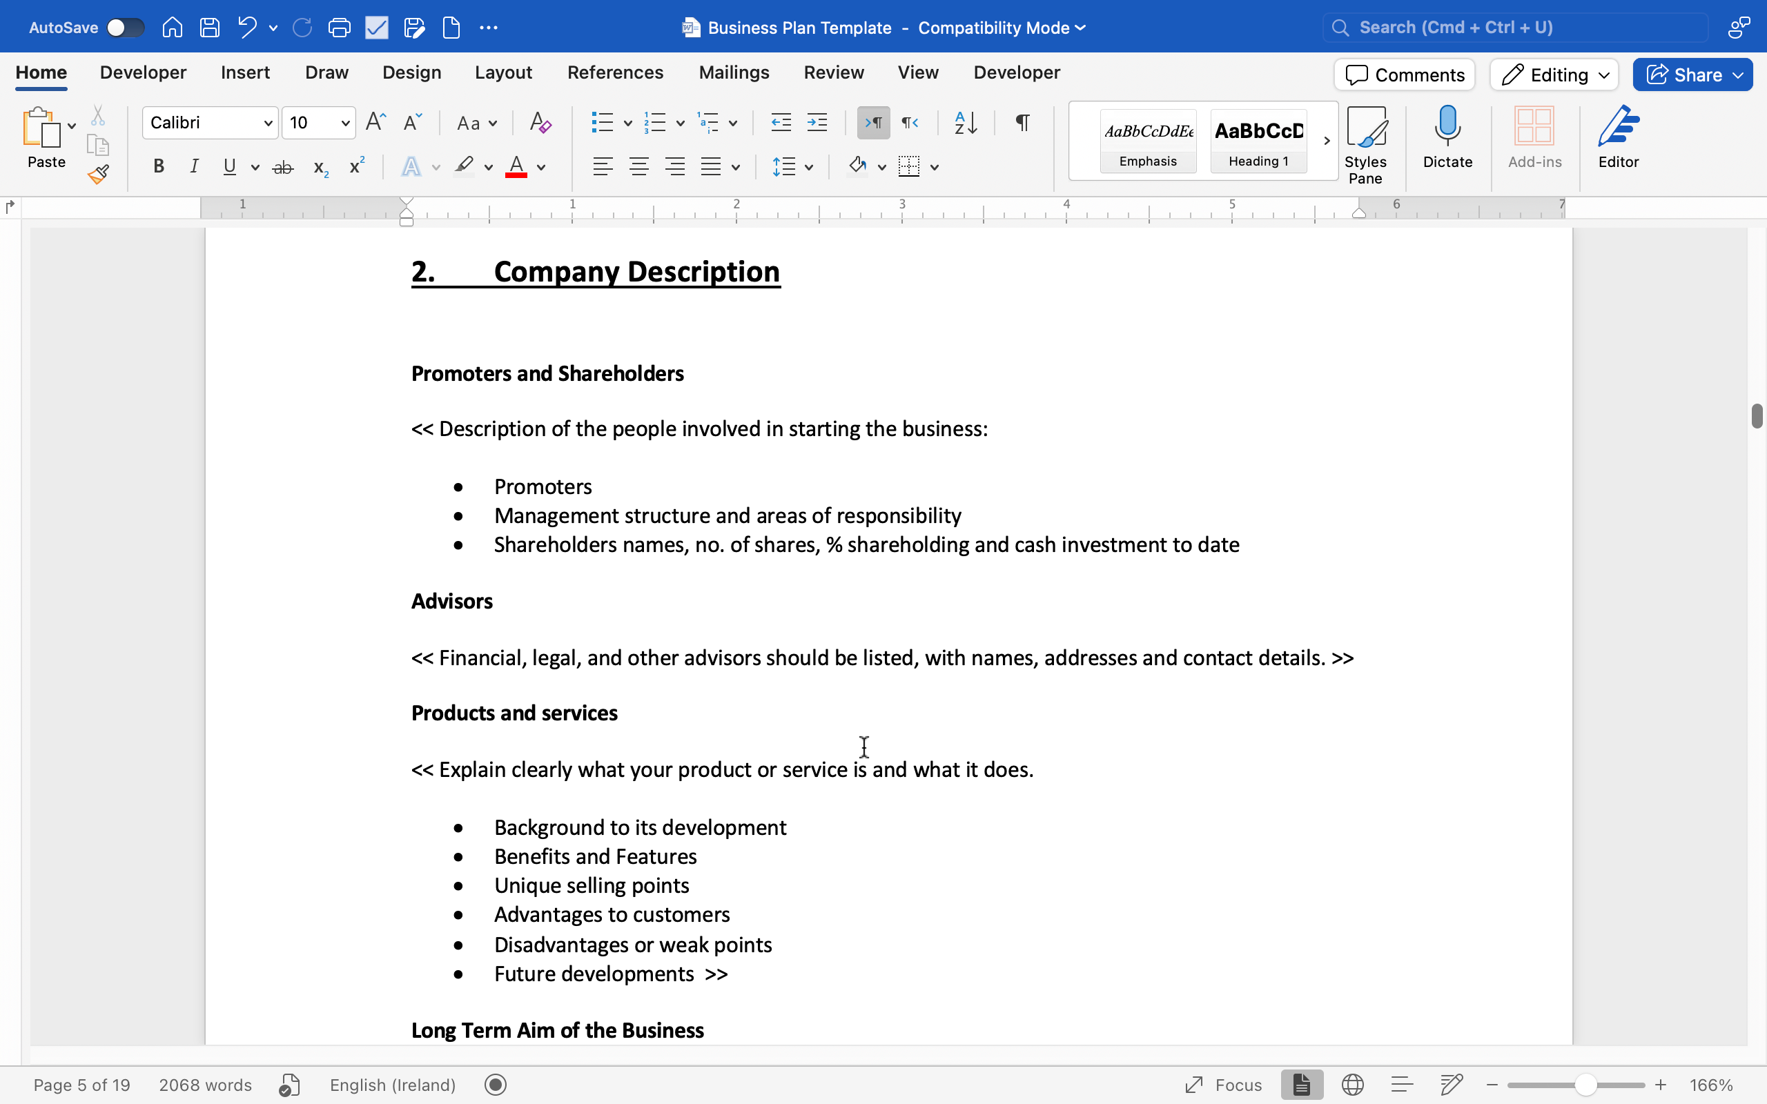Click the Sort A to Z icon
The height and width of the screenshot is (1104, 1767).
(965, 123)
